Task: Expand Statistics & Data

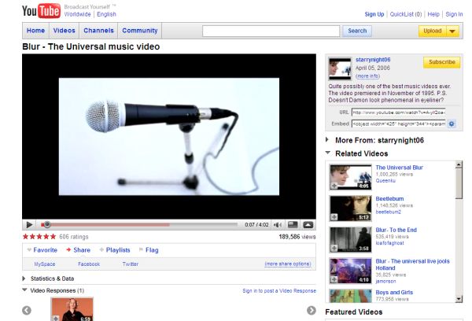Action: coord(24,279)
